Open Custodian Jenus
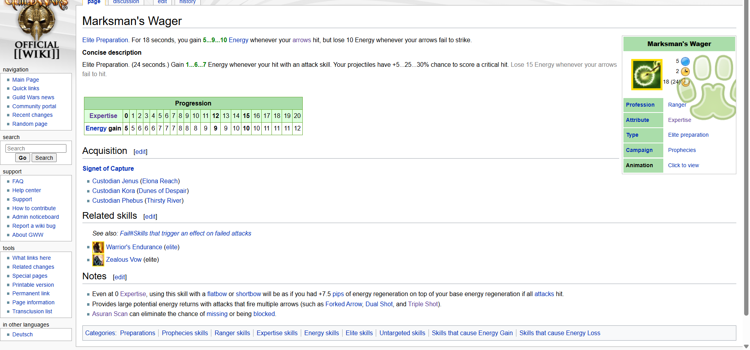750x350 pixels. pyautogui.click(x=115, y=181)
